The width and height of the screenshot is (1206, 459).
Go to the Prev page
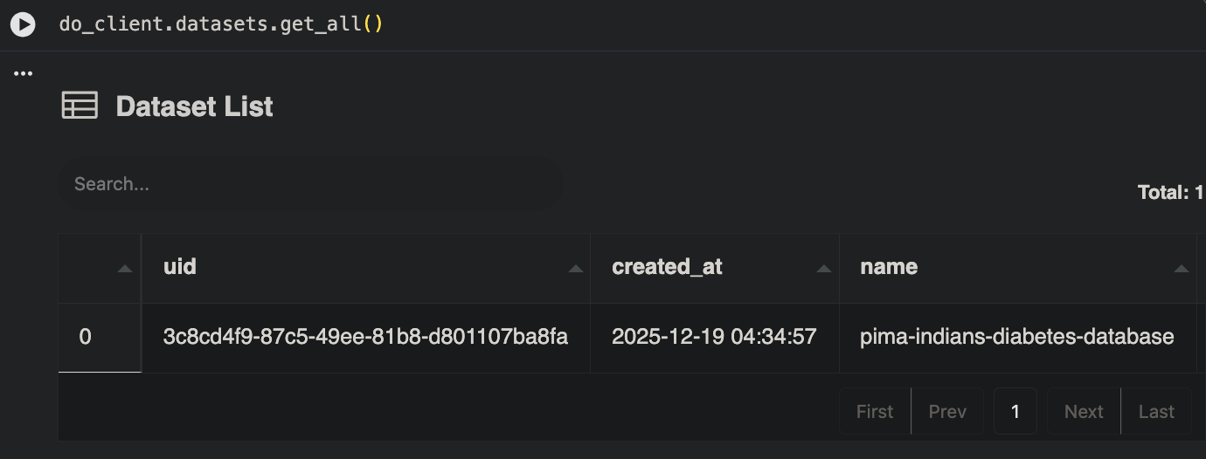click(x=947, y=411)
